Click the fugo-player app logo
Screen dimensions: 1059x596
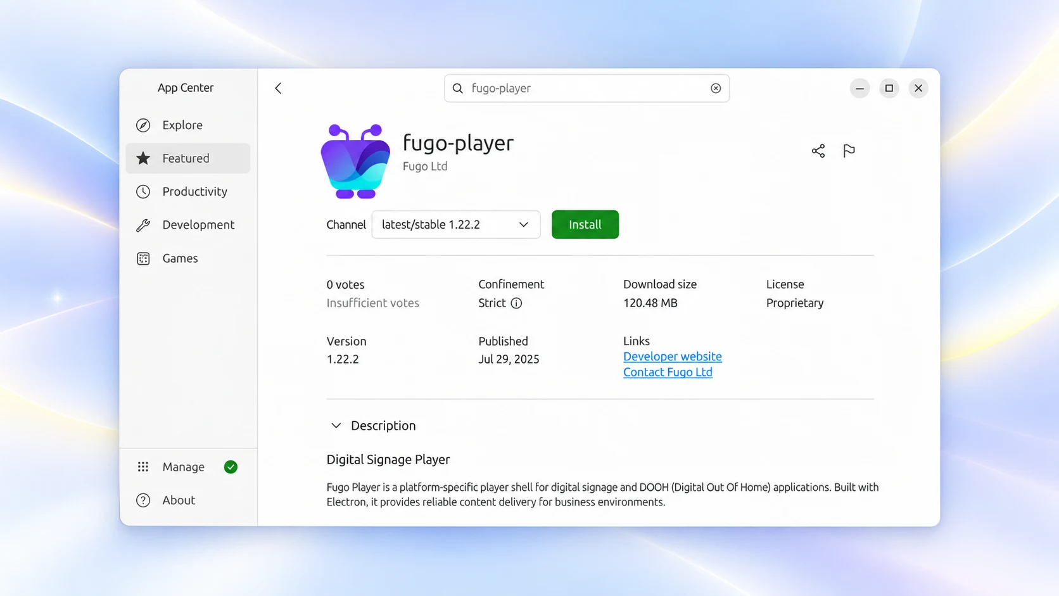click(x=355, y=162)
